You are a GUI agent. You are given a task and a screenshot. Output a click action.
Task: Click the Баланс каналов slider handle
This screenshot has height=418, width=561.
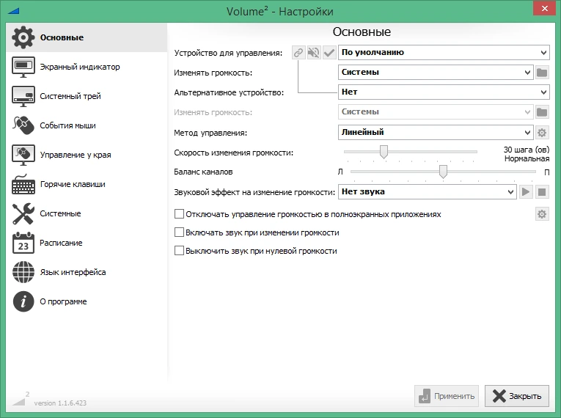pos(443,172)
